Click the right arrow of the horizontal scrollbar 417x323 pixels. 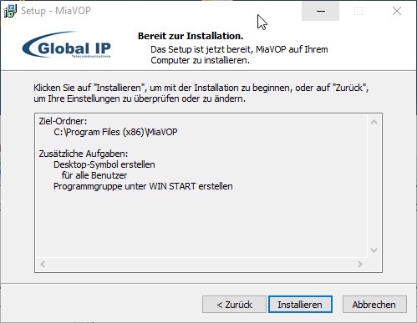(x=360, y=264)
